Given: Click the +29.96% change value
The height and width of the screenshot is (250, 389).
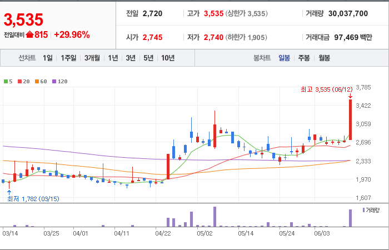Looking at the screenshot, I should [72, 34].
